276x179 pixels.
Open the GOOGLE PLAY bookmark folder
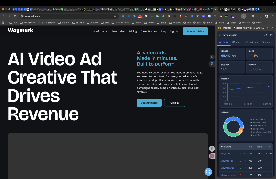(x=120, y=23)
